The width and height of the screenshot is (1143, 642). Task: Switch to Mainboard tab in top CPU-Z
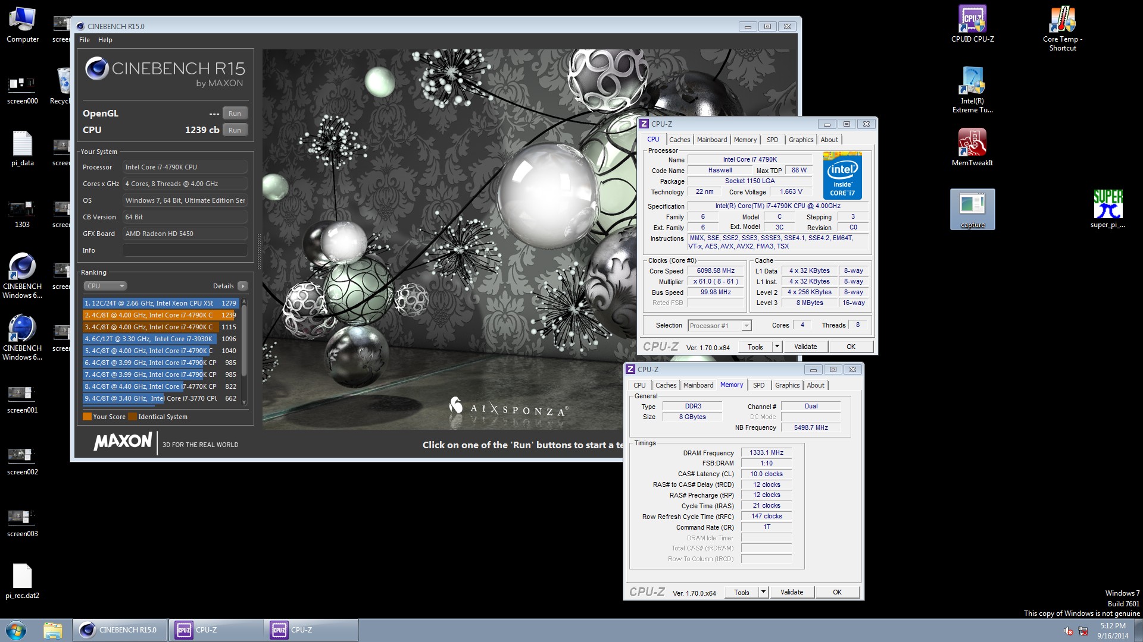click(x=712, y=140)
